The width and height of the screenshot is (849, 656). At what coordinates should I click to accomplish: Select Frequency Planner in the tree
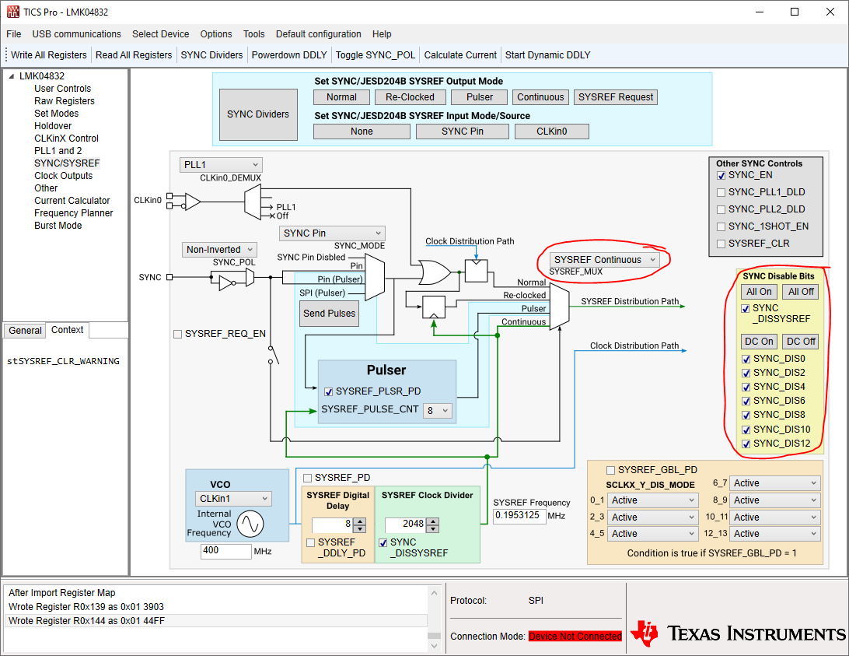click(74, 213)
